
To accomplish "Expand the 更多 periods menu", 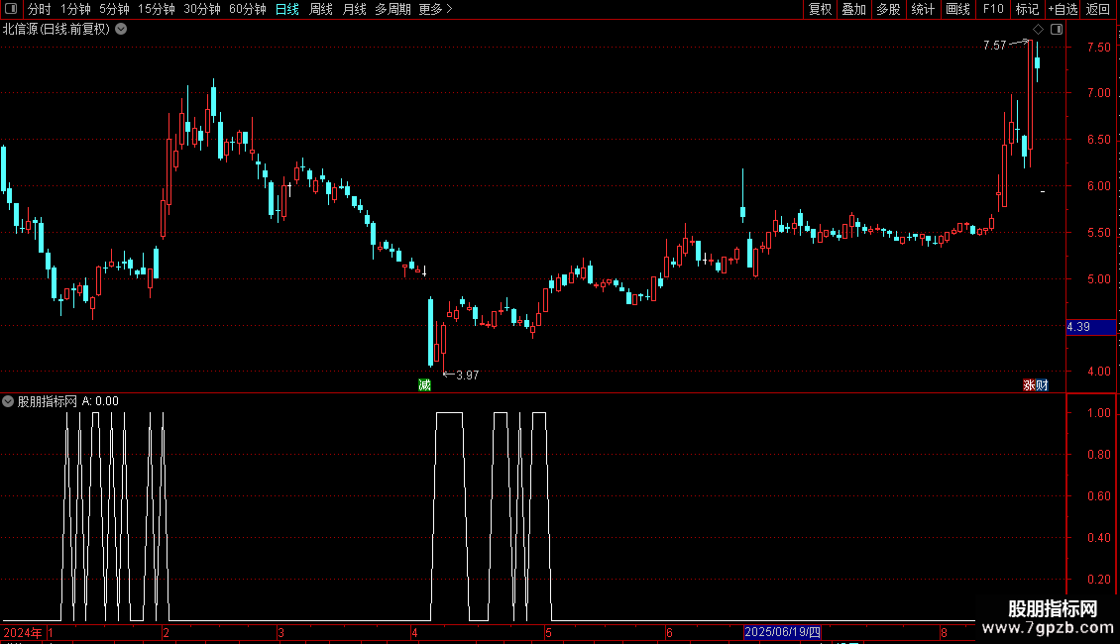I will pos(436,9).
